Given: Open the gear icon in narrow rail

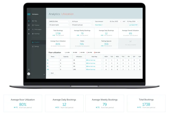Looking at the screenshot, I should 29,34.
